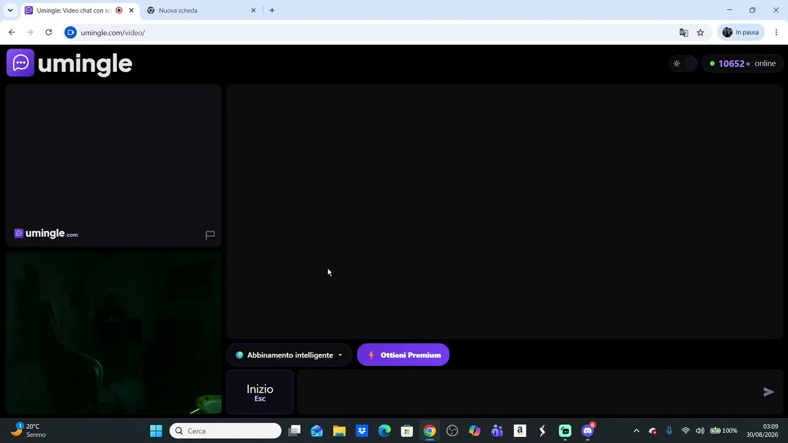Launch Microsoft Edge from the taskbar
The image size is (788, 443).
click(x=384, y=431)
